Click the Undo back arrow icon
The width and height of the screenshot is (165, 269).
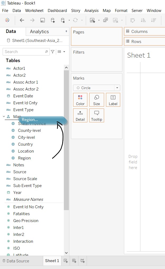point(22,20)
